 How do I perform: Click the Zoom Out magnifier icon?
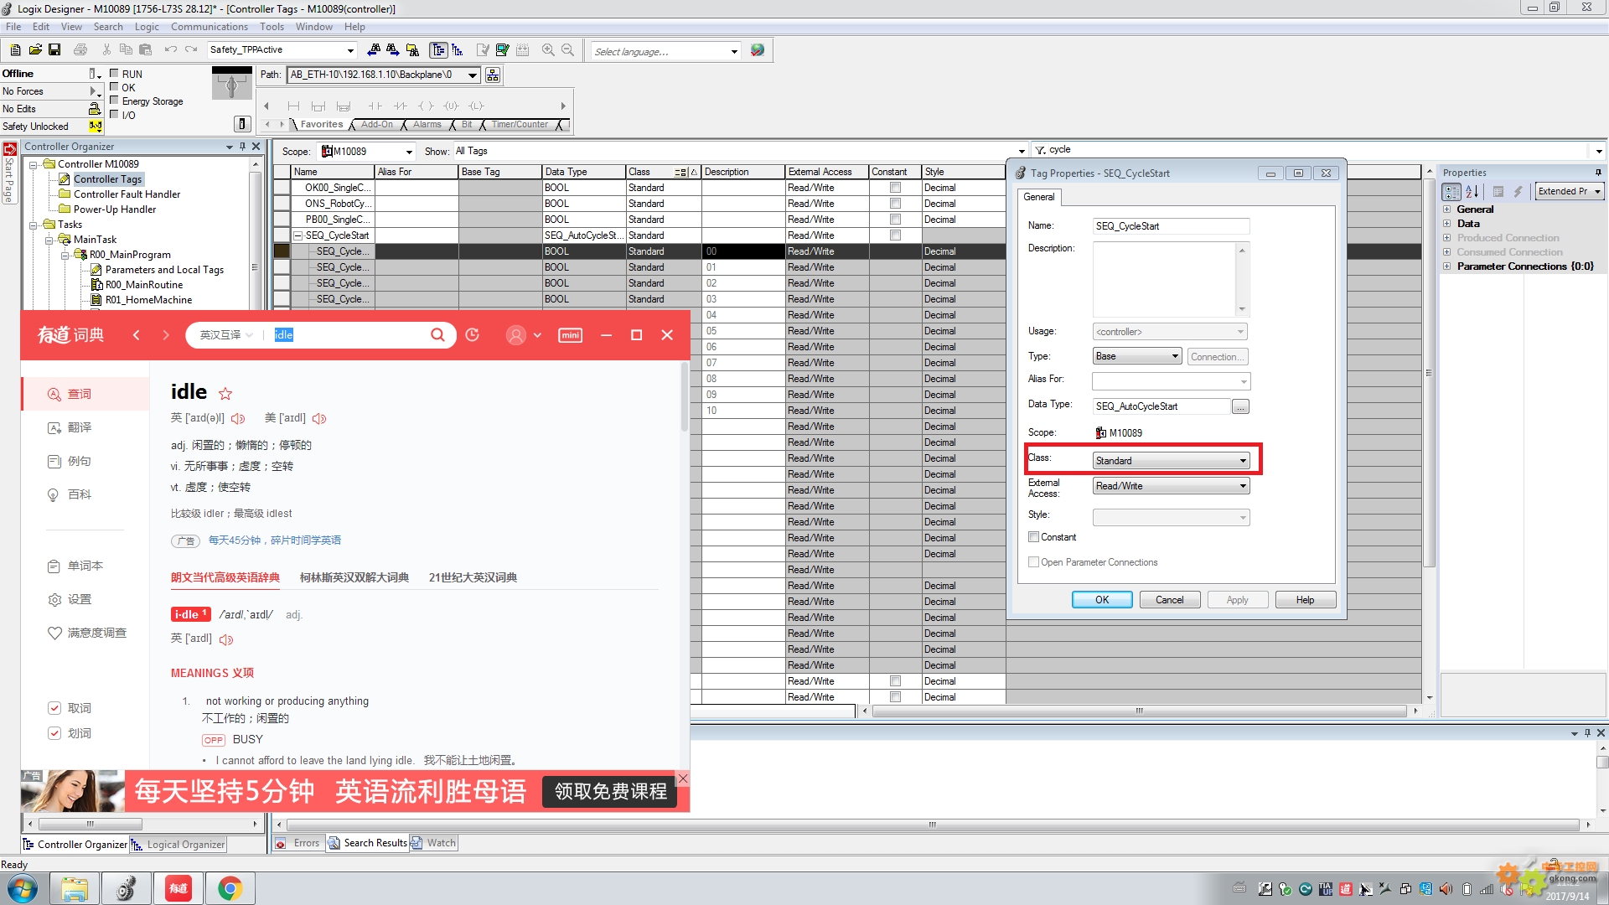pos(567,50)
